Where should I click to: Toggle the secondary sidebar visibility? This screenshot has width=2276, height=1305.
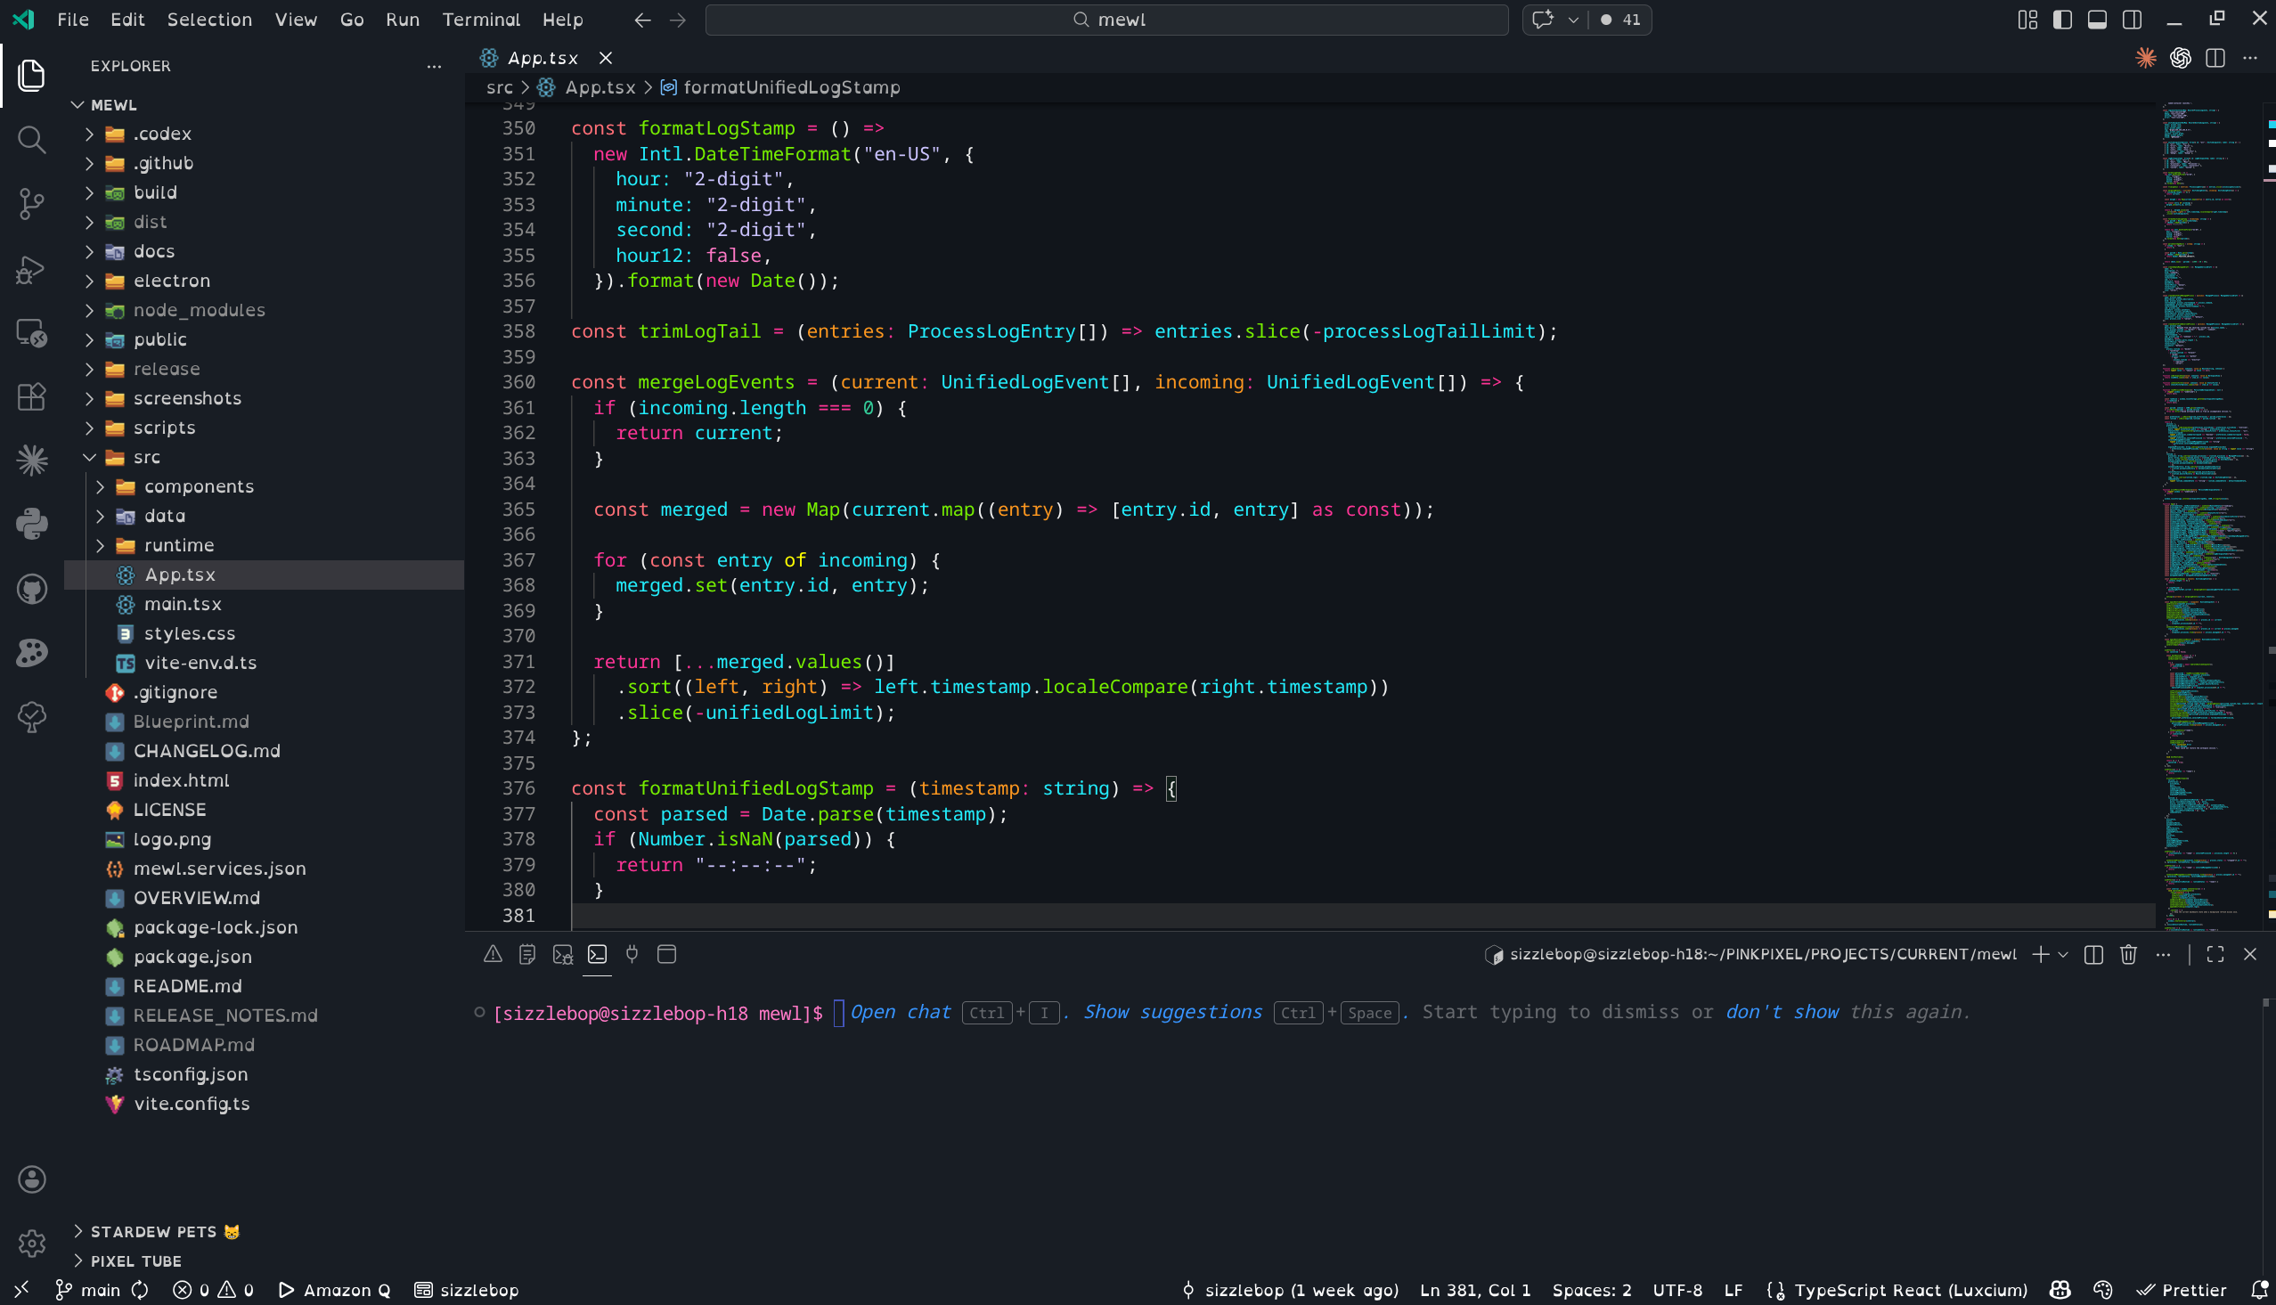tap(2132, 20)
